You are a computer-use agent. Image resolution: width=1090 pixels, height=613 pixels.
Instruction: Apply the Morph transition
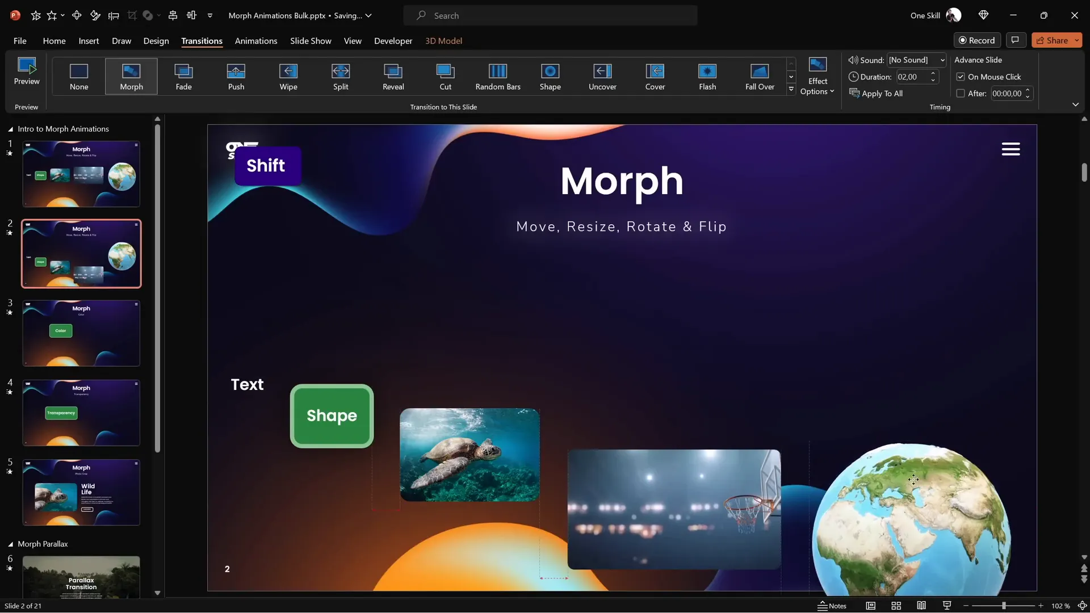pos(131,77)
